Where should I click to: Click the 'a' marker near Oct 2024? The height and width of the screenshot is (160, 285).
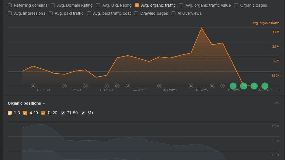coord(107,86)
